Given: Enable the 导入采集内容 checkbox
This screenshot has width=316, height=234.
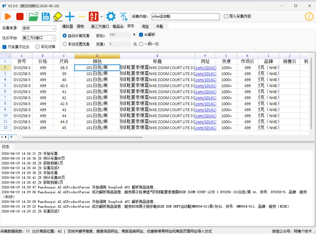Looking at the screenshot, I should pos(226,16).
